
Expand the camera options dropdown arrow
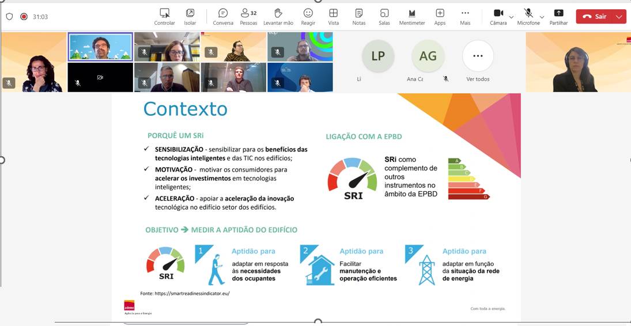pyautogui.click(x=511, y=17)
